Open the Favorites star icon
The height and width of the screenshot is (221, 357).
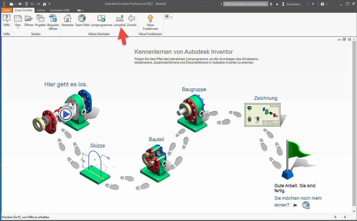click(277, 4)
